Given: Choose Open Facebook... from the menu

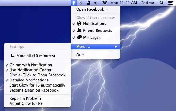Looking at the screenshot, I should tap(95, 9).
